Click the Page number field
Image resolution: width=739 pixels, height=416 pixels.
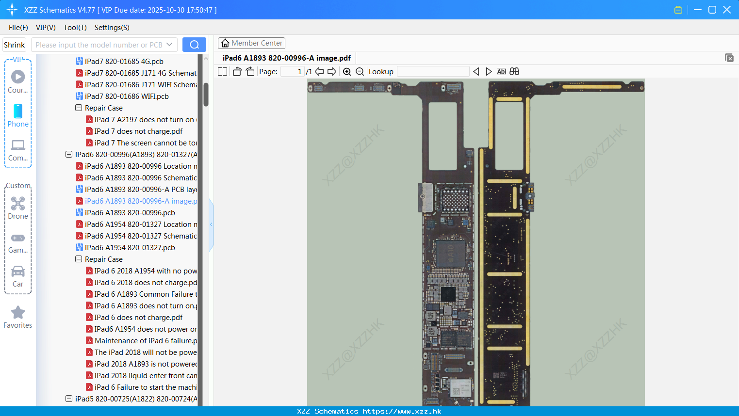[x=293, y=71]
